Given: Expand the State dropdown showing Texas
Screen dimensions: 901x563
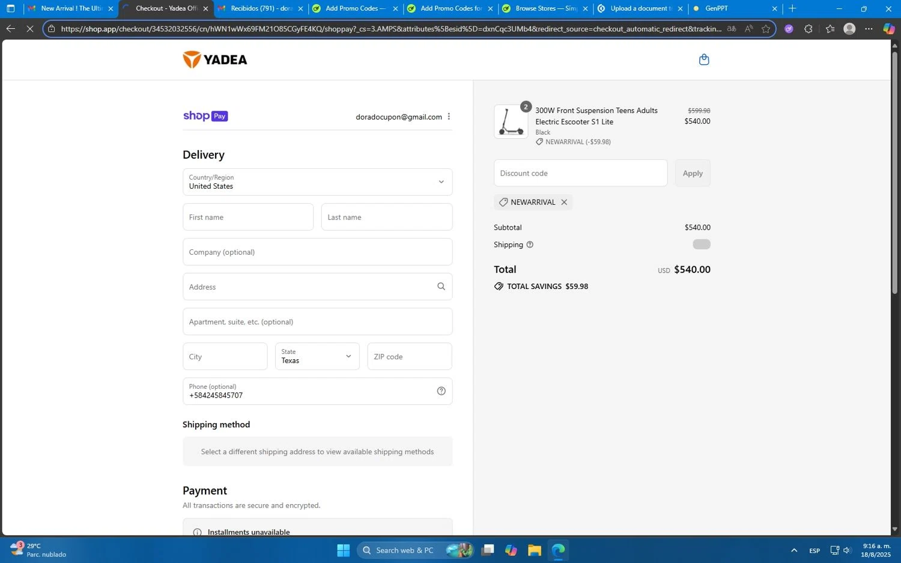Looking at the screenshot, I should [317, 356].
